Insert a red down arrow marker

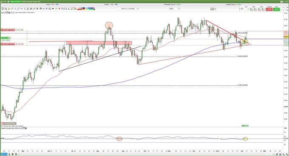tap(59, 9)
